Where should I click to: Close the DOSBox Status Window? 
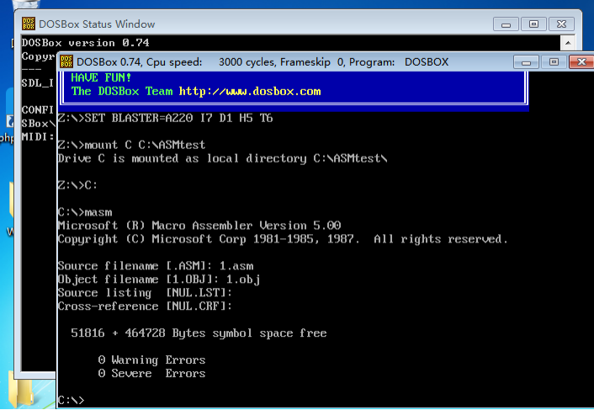pyautogui.click(x=561, y=24)
